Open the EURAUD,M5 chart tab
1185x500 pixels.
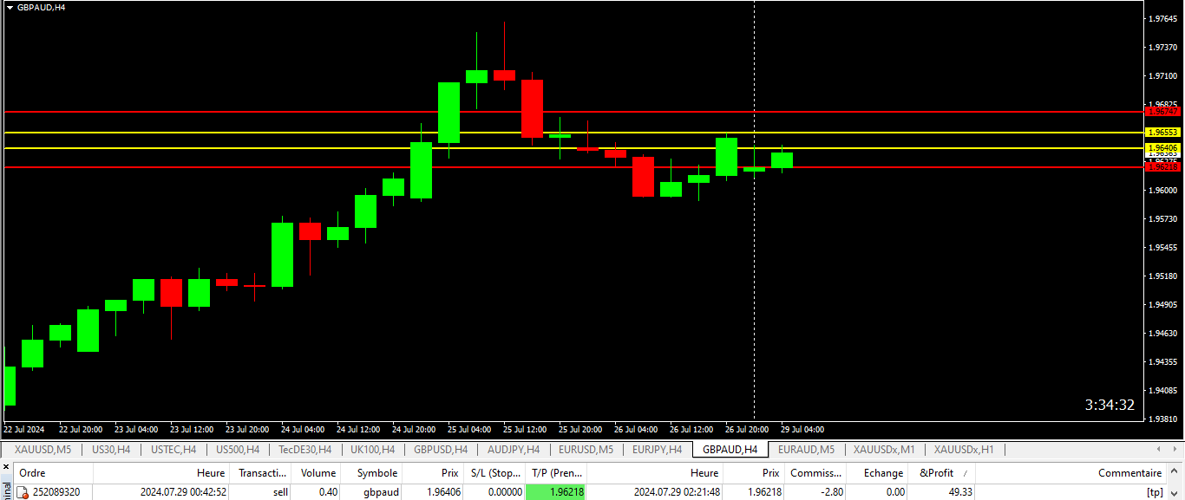pyautogui.click(x=806, y=449)
